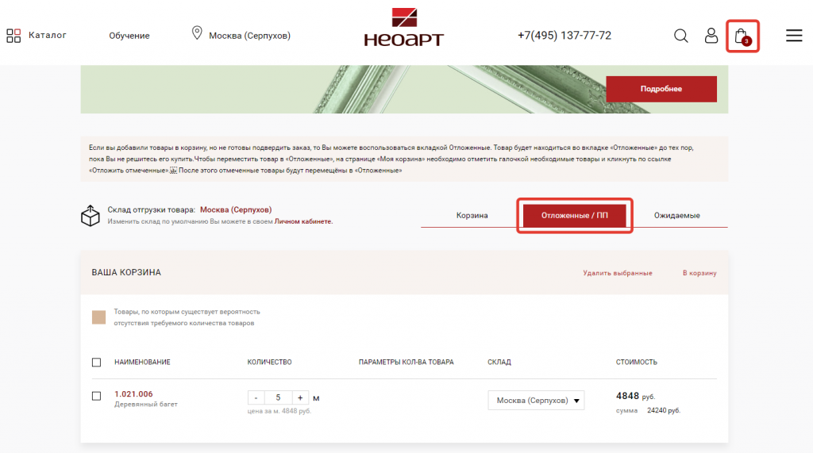813x453 pixels.
Task: Open the user account icon
Action: 711,35
